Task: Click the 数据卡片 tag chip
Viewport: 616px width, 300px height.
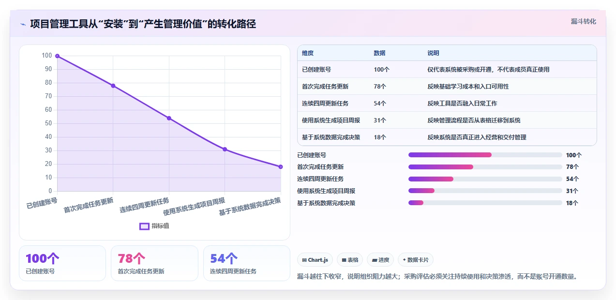Action: (416, 260)
